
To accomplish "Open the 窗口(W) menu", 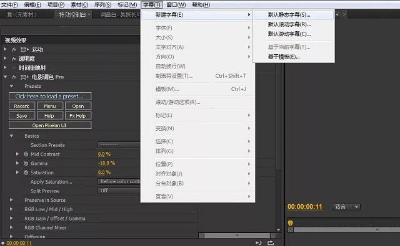I will coord(176,4).
